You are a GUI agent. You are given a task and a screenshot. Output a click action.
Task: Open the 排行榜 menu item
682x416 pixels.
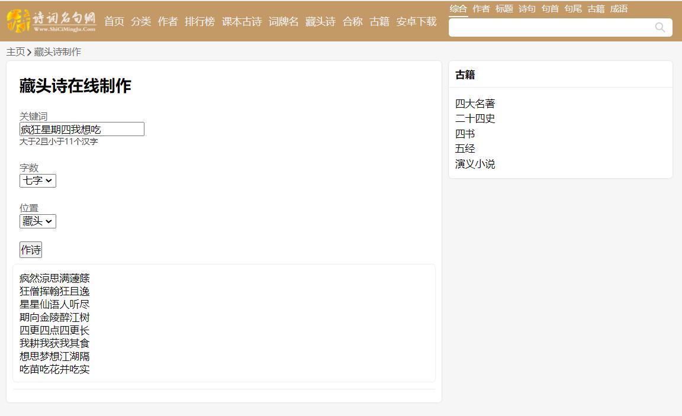coord(200,21)
